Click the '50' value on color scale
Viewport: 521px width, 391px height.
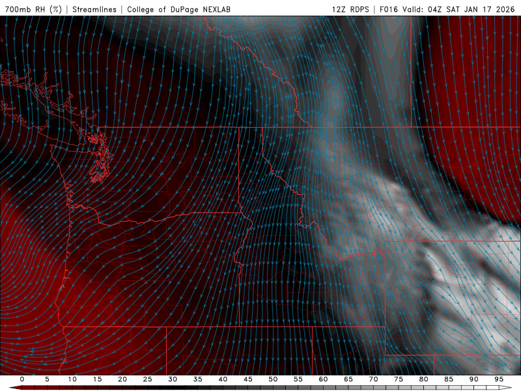click(x=273, y=379)
